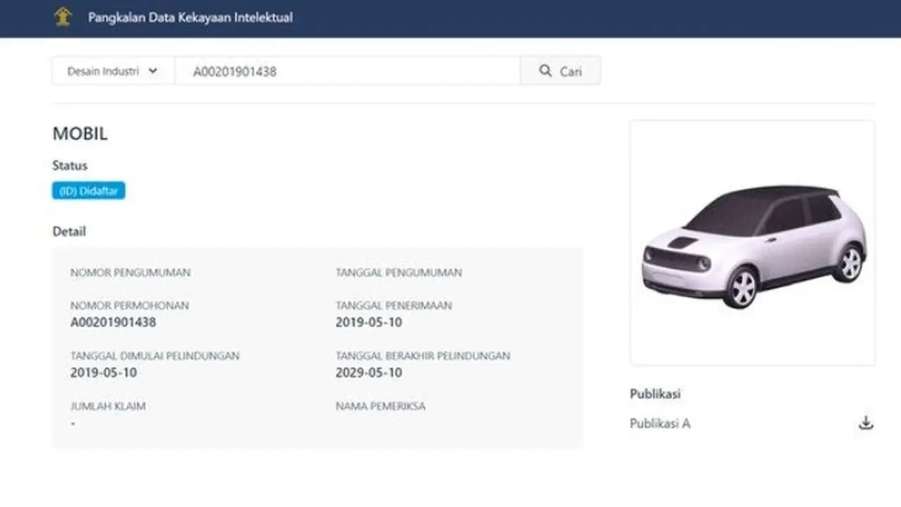Download Publikasi A using download icon
901x507 pixels.
coord(866,423)
